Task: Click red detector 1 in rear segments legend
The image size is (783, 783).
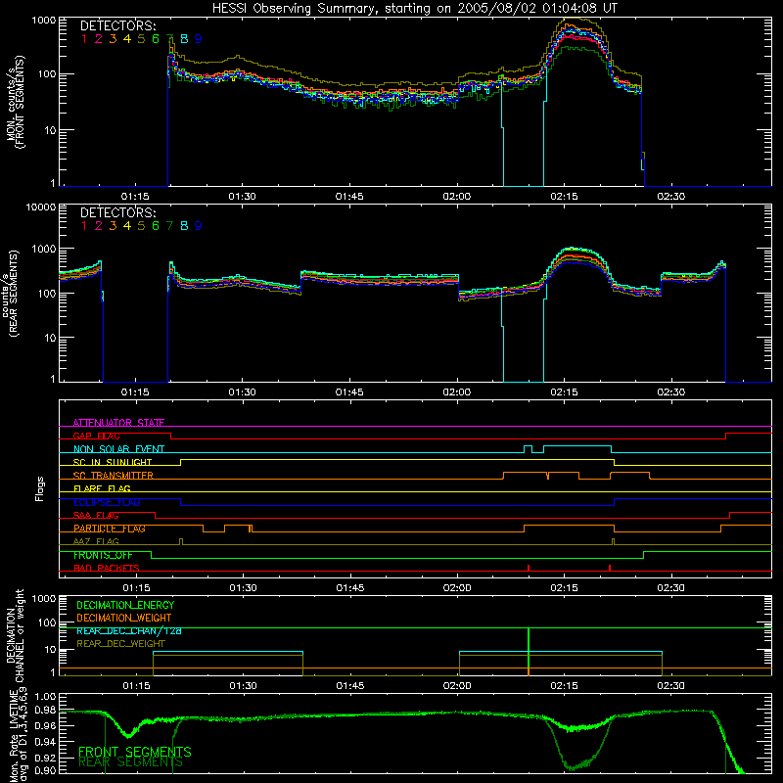Action: 84,226
